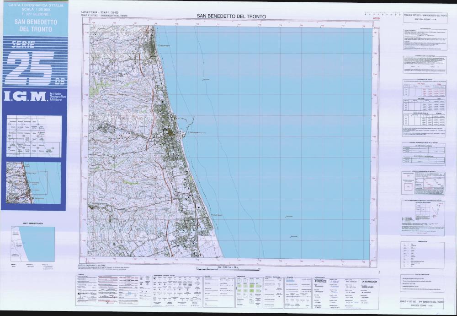Screen dimensions: 457x316
Task: Click the cover panel title SAN BENEDETTO DEL TRONTO
Action: [x=36, y=25]
